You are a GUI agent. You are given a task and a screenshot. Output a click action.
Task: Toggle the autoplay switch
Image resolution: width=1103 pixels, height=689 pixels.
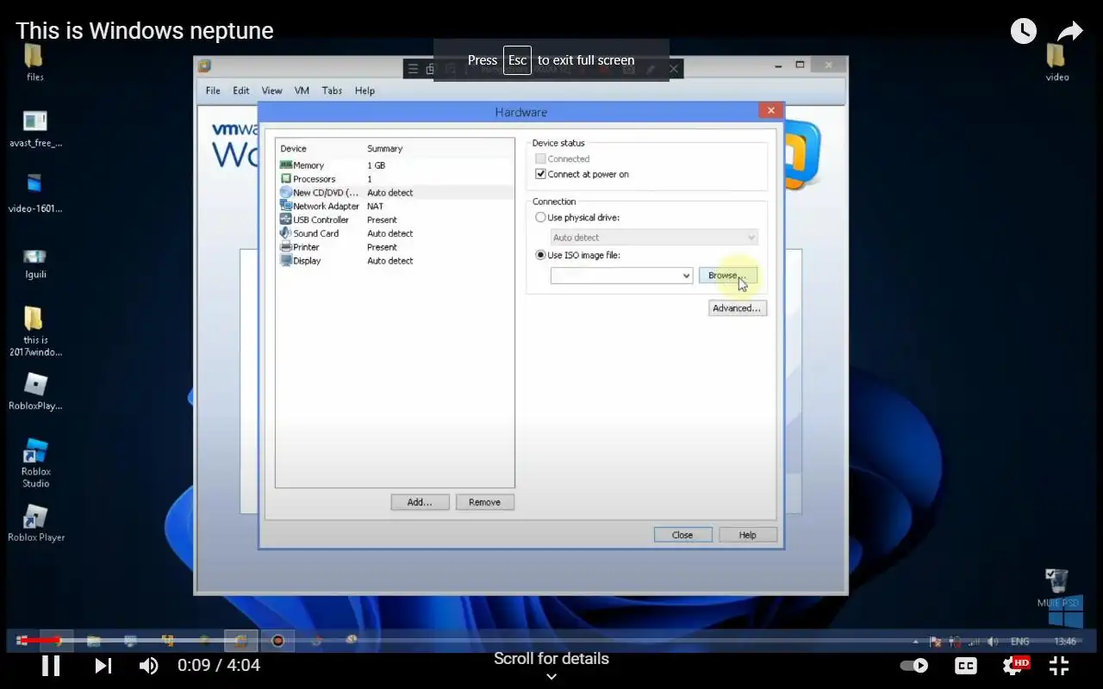(914, 666)
